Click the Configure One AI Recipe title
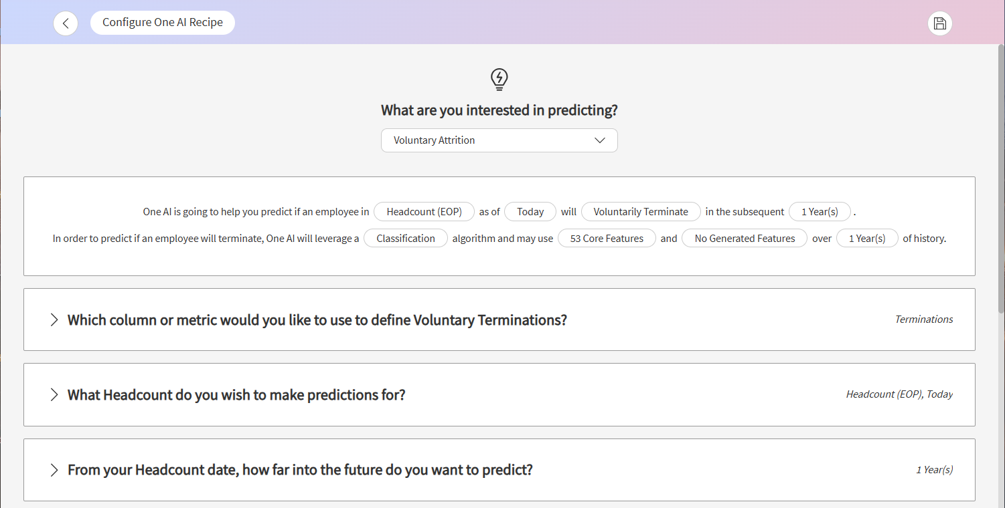The height and width of the screenshot is (508, 1005). coord(163,23)
